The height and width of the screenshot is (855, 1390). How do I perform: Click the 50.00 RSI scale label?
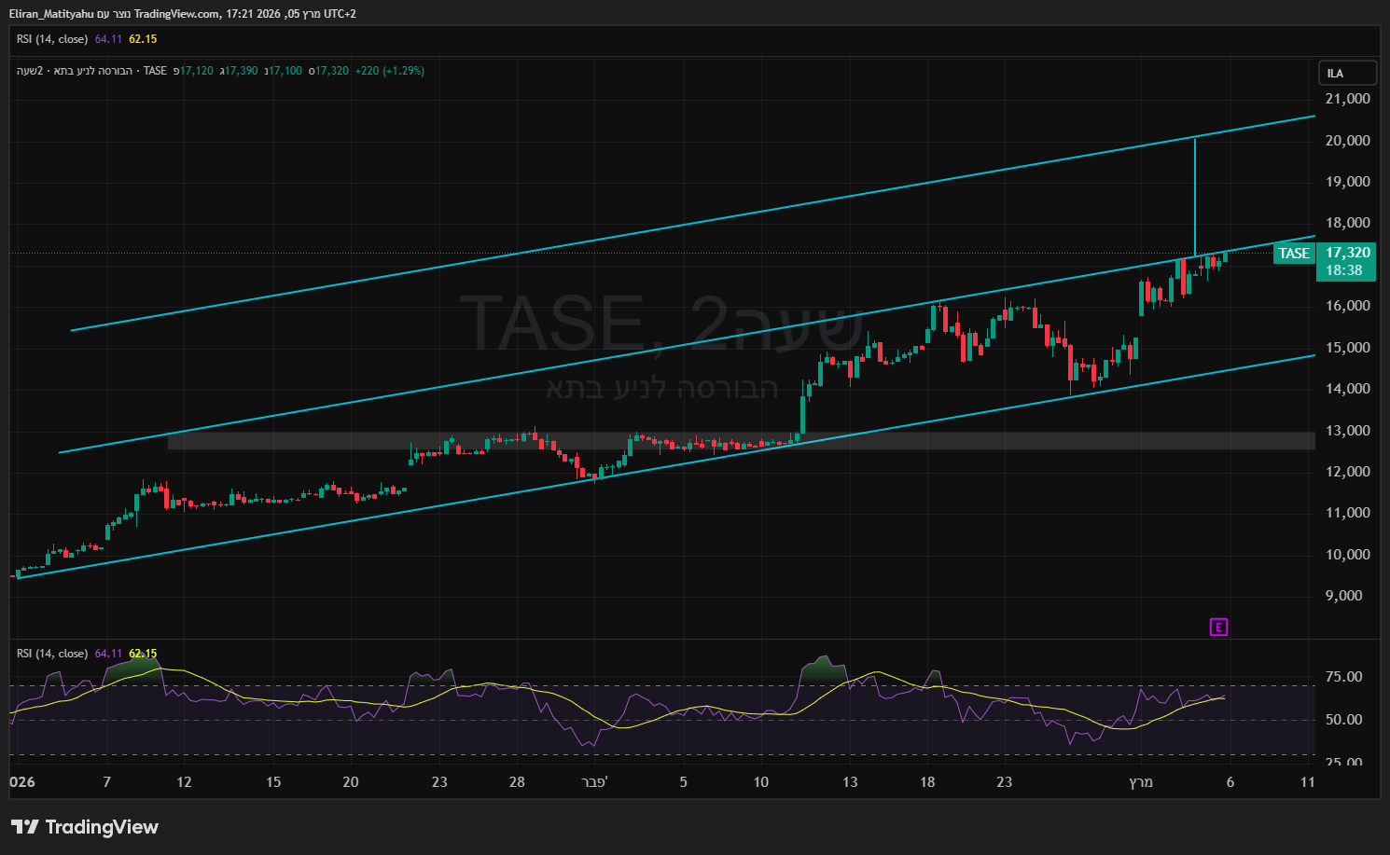(1344, 720)
